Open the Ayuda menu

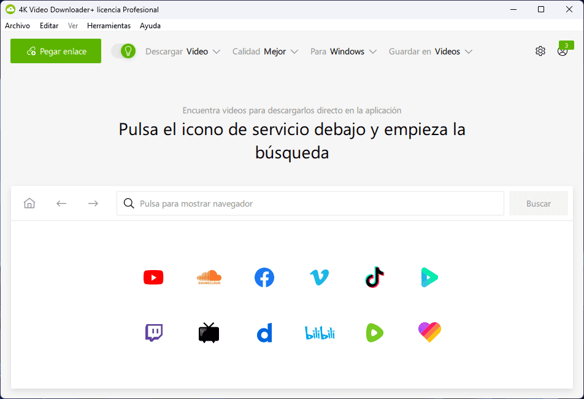click(x=150, y=26)
